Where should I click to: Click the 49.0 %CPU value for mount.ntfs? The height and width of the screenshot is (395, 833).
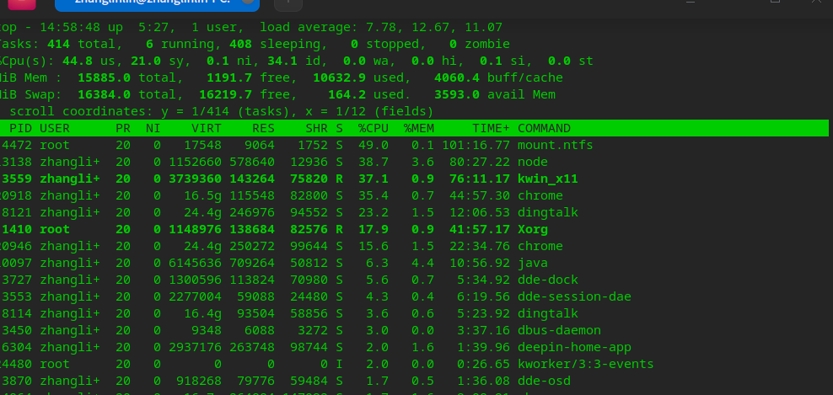coord(374,145)
